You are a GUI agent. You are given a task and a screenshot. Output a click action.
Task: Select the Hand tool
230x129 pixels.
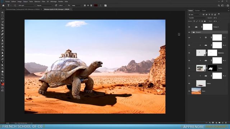pos(3,72)
